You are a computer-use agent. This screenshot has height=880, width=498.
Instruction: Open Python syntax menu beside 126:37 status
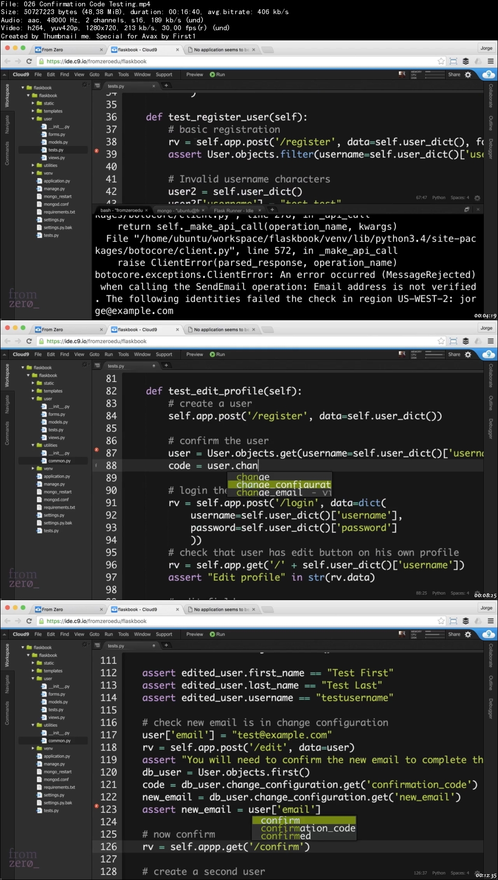pos(439,873)
